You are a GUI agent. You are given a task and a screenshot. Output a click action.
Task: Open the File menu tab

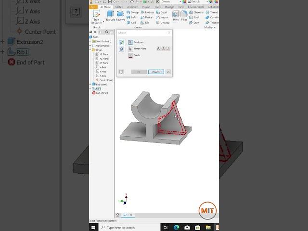[x=93, y=7]
